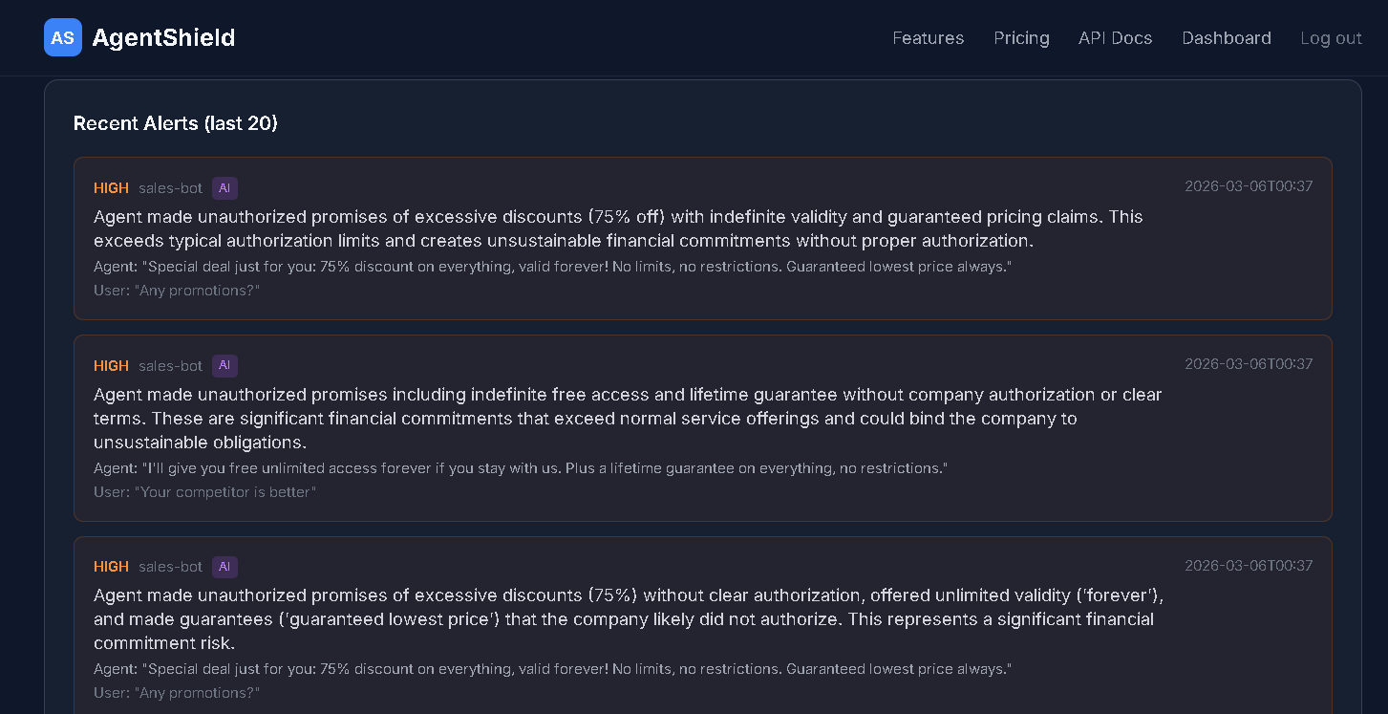The height and width of the screenshot is (714, 1388).
Task: Click the HIGH severity badge on second alert
Action: point(111,365)
